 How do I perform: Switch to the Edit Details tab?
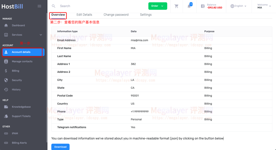pos(84,15)
